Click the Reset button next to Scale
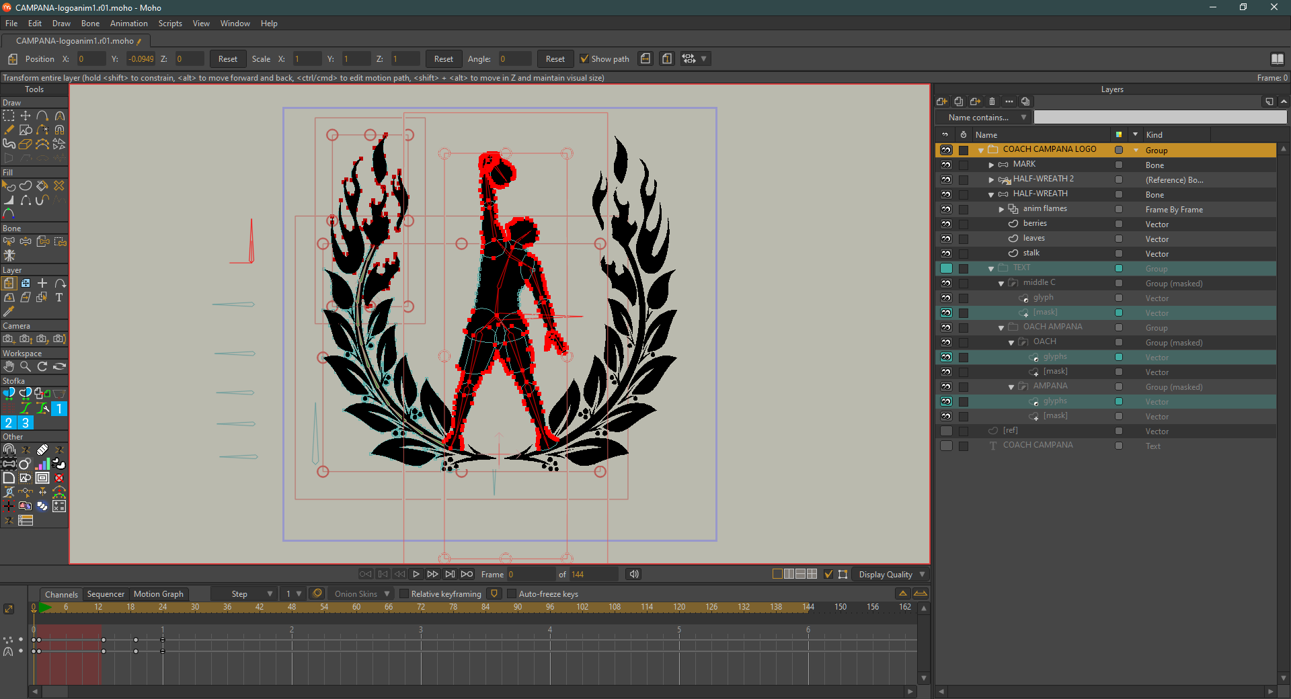This screenshot has height=699, width=1291. click(x=443, y=58)
